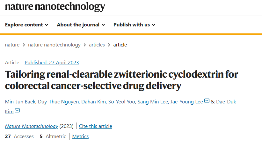The width and height of the screenshot is (262, 154).
Task: Open the Metrics link
Action: (x=80, y=136)
